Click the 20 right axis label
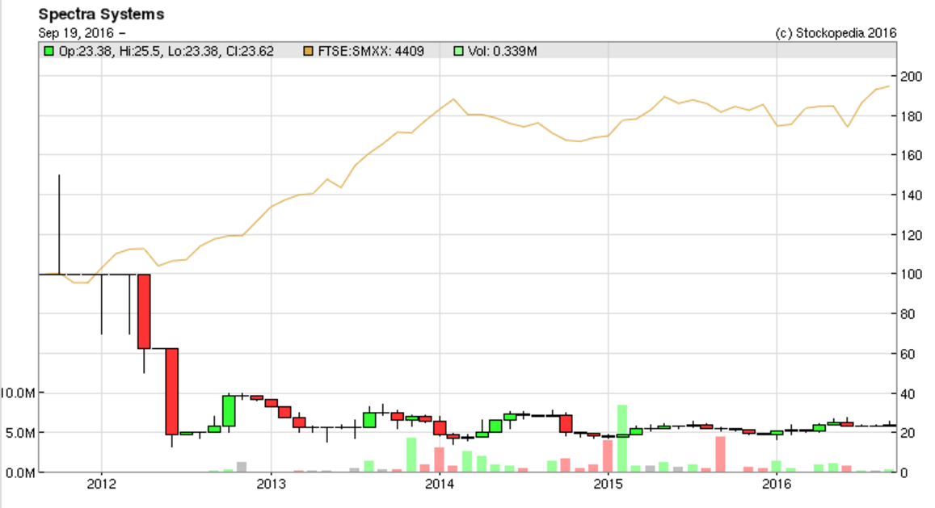Viewport: 935px width, 508px height. (x=908, y=433)
